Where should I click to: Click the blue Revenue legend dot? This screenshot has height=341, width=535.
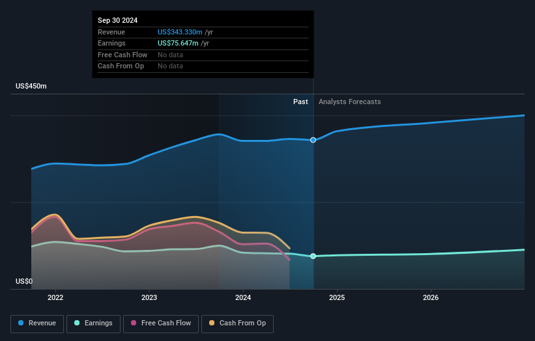(21, 323)
